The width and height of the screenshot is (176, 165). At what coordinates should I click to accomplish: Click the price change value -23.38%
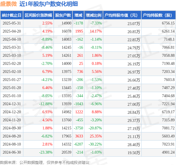46,152
